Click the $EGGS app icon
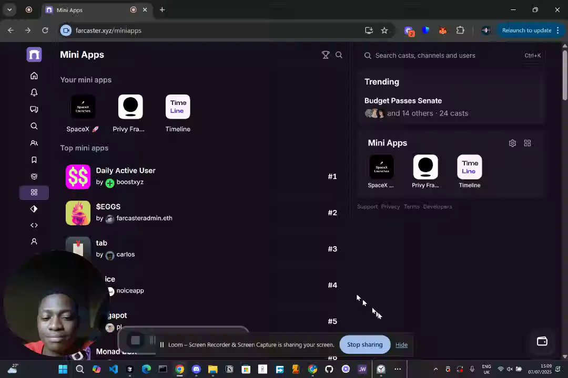 78,213
